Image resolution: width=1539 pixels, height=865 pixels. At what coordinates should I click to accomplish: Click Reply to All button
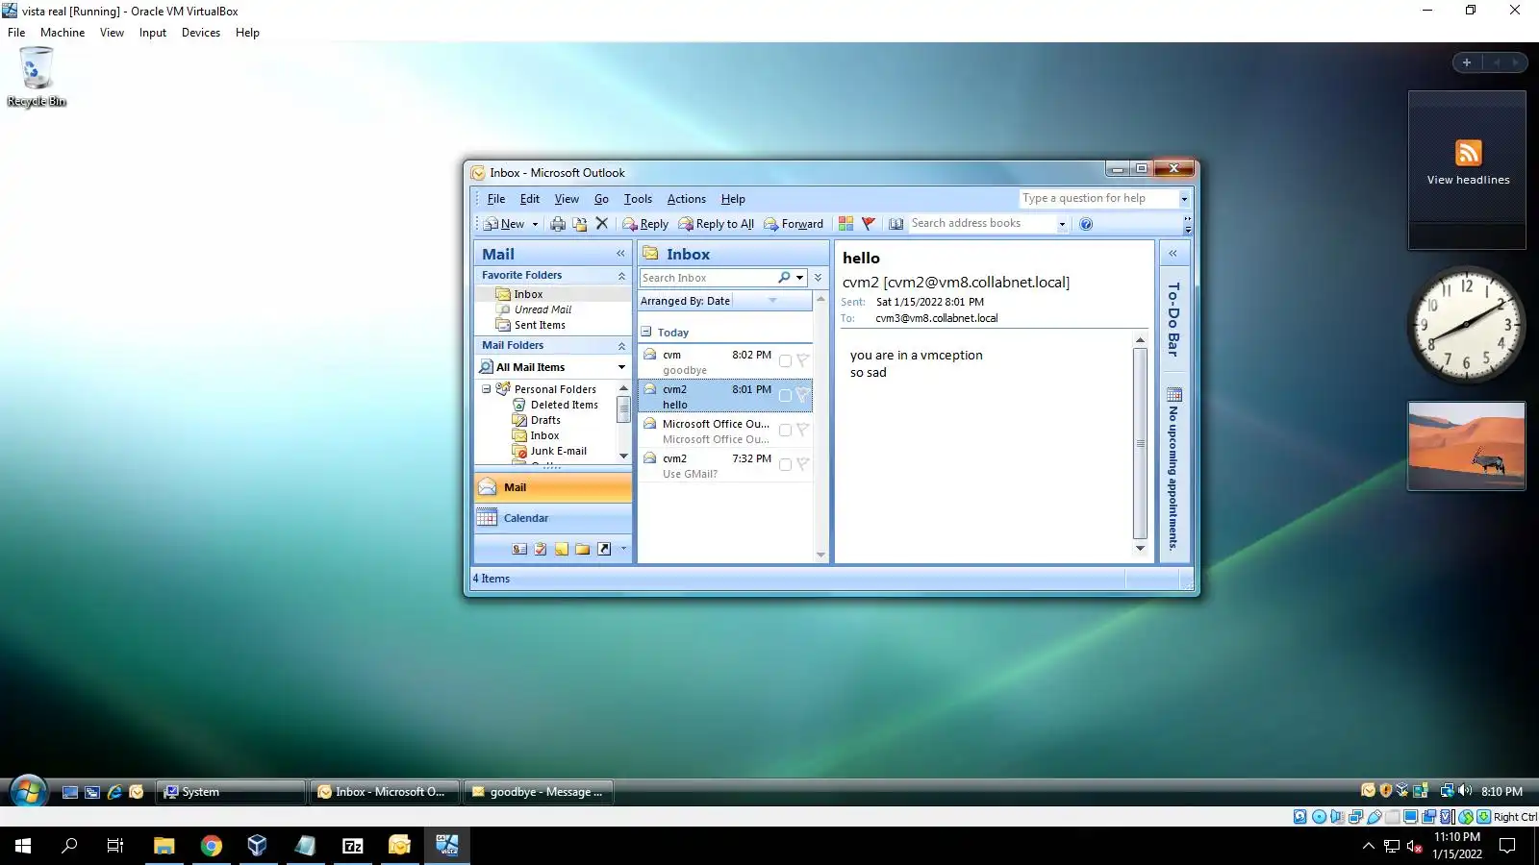tap(717, 224)
